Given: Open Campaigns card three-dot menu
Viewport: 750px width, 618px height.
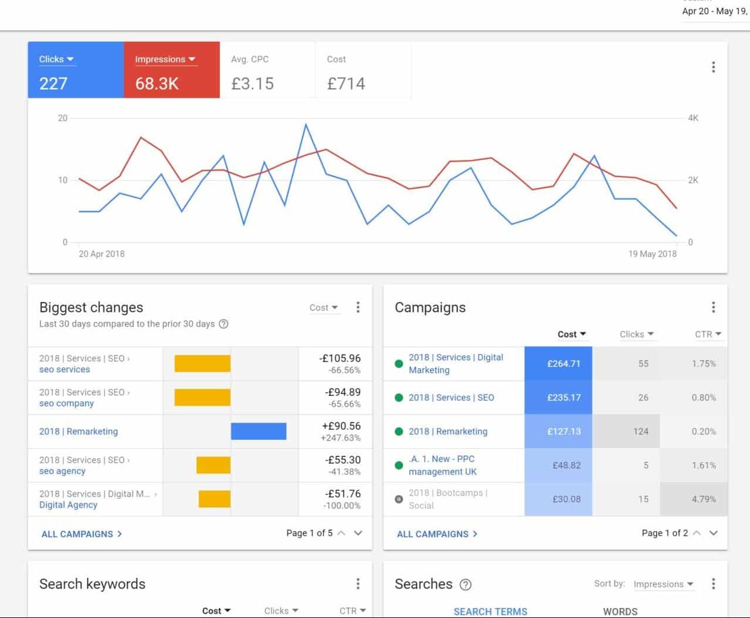Looking at the screenshot, I should coord(713,307).
